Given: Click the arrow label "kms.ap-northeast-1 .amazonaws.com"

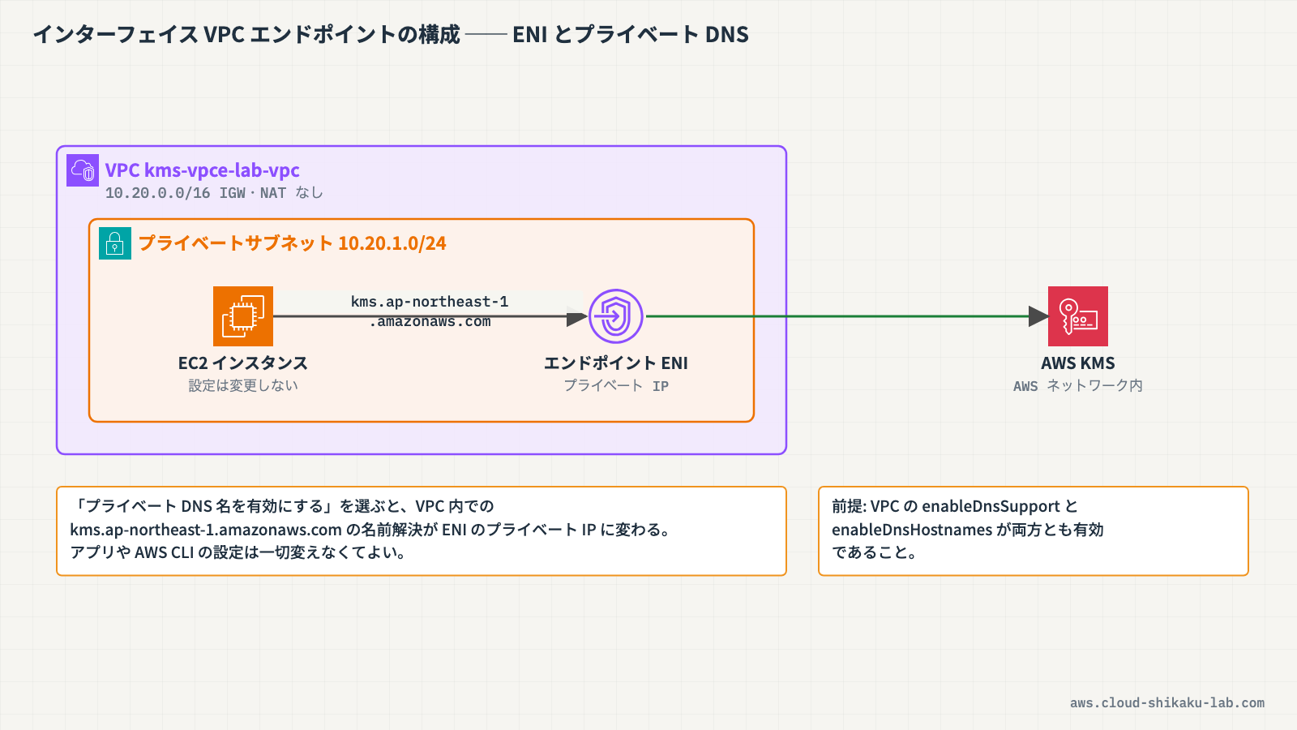Looking at the screenshot, I should 430,311.
